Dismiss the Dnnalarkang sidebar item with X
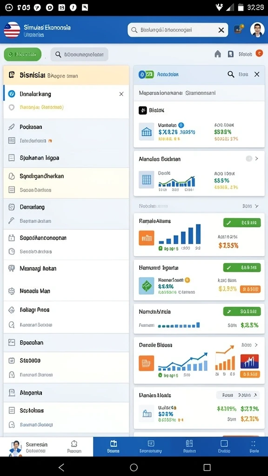268x476 pixels. point(121,94)
